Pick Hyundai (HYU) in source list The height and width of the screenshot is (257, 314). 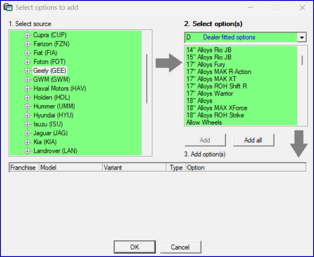pyautogui.click(x=53, y=115)
